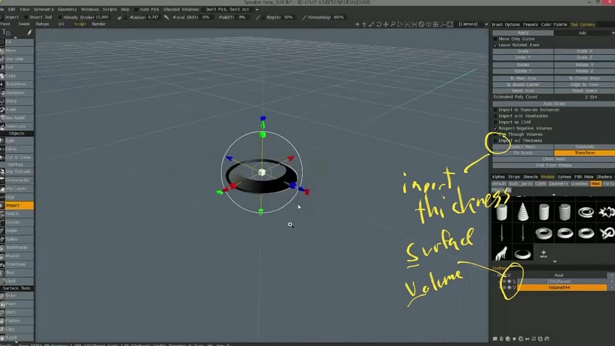Enable Move Only Gizmo checkbox
This screenshot has height=346, width=615.
[x=495, y=39]
